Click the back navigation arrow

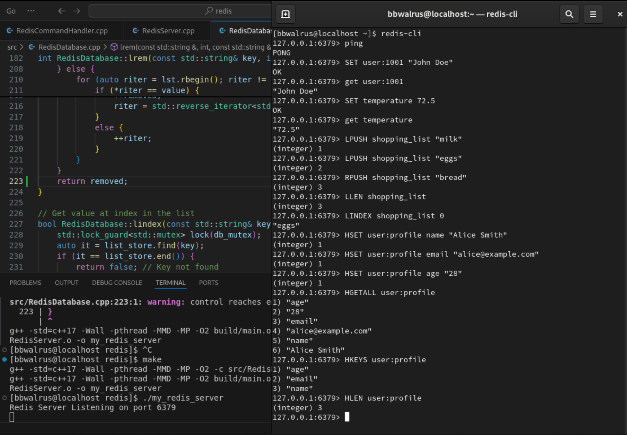coord(62,11)
